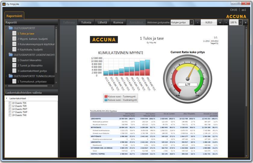Click the Tulosta print button
The height and width of the screenshot is (163, 253).
[86, 22]
